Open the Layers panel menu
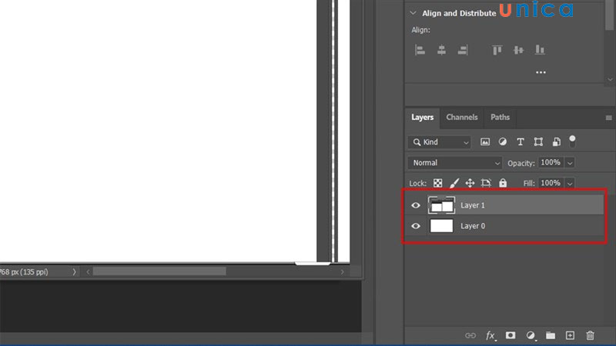The height and width of the screenshot is (346, 616). (608, 118)
